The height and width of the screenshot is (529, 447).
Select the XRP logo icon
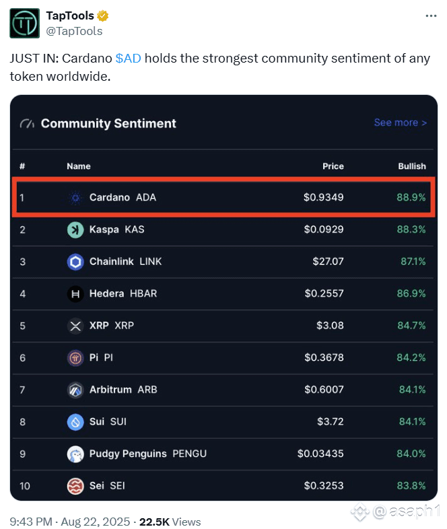pos(75,326)
